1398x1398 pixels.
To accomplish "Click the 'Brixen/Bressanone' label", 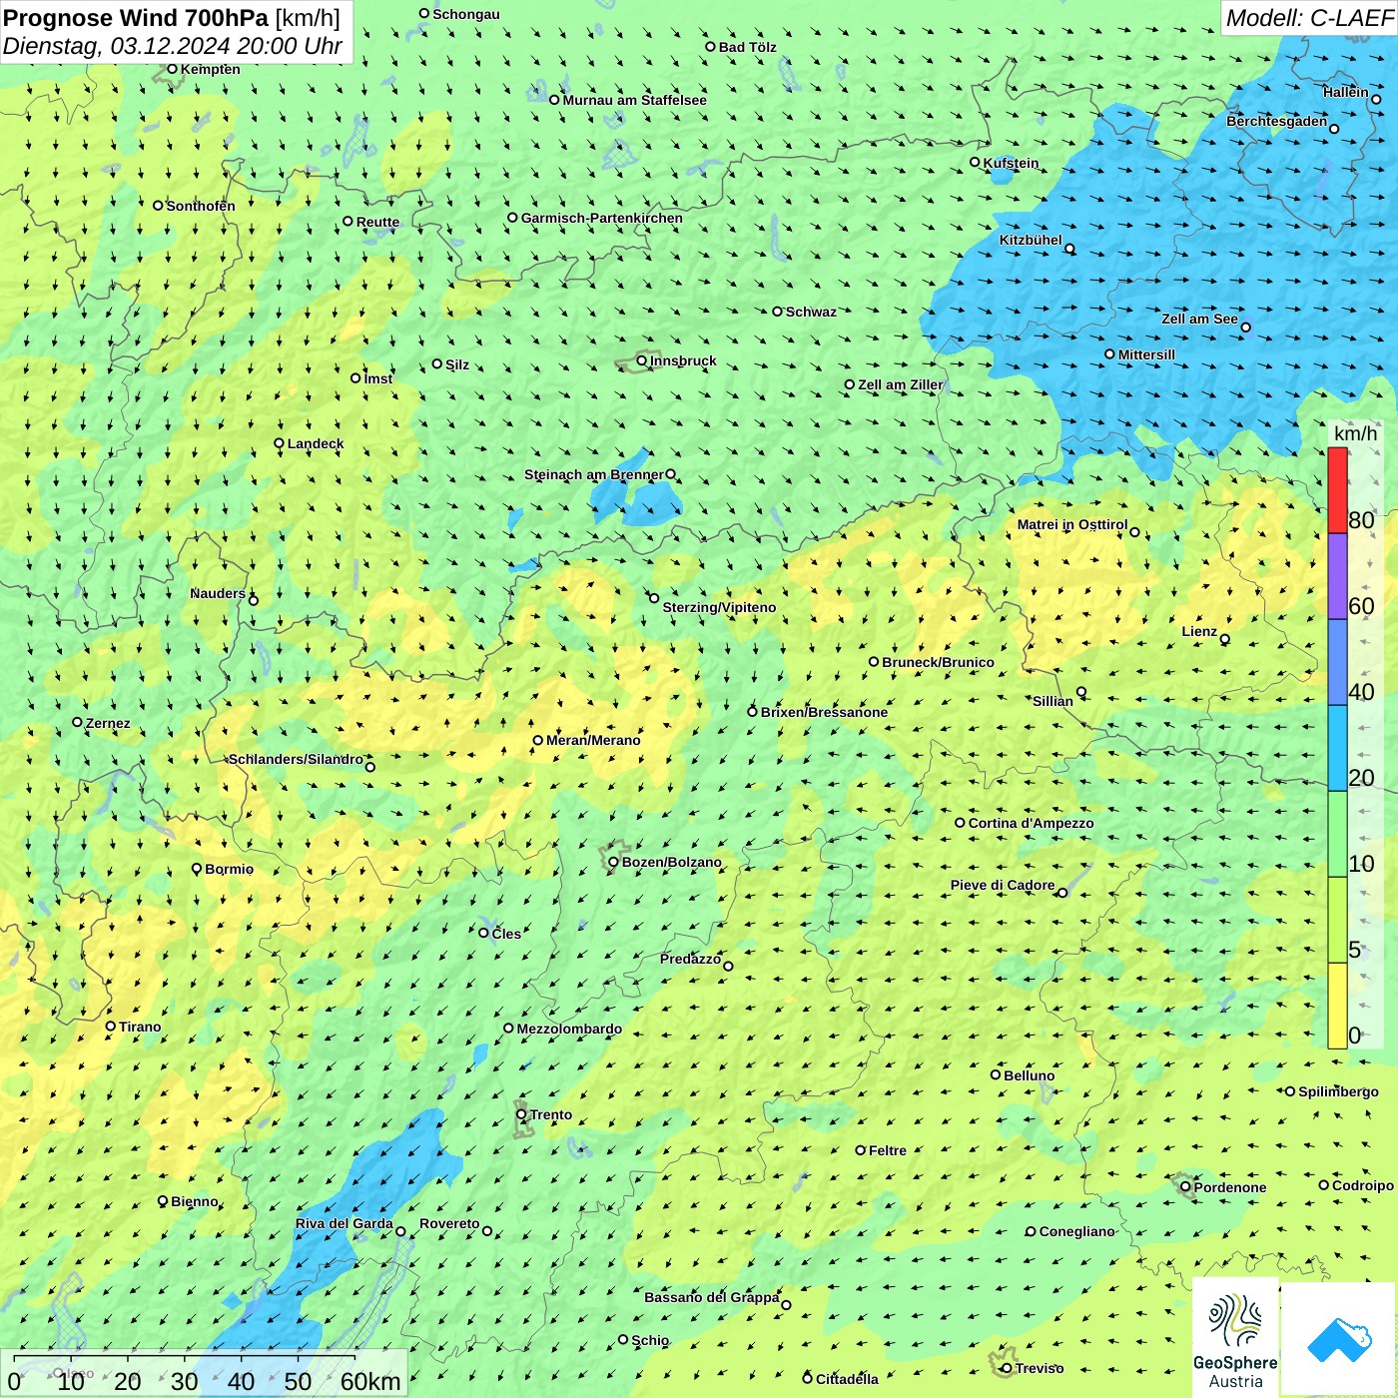I will pyautogui.click(x=824, y=712).
